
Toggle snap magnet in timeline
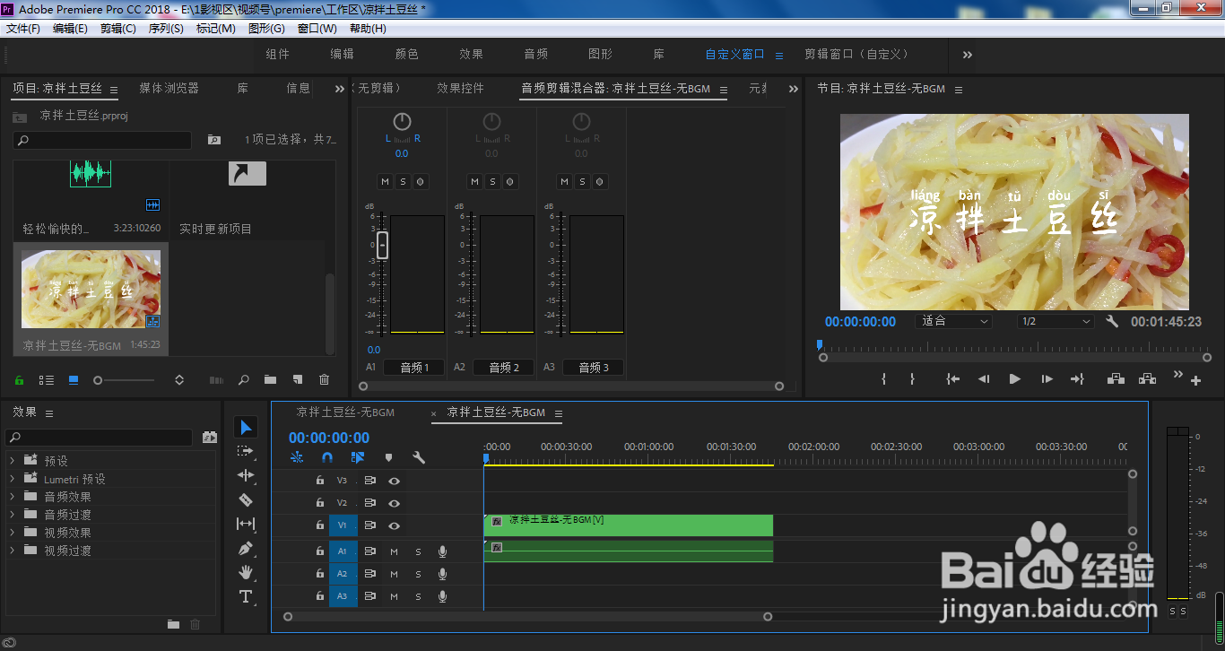point(327,457)
